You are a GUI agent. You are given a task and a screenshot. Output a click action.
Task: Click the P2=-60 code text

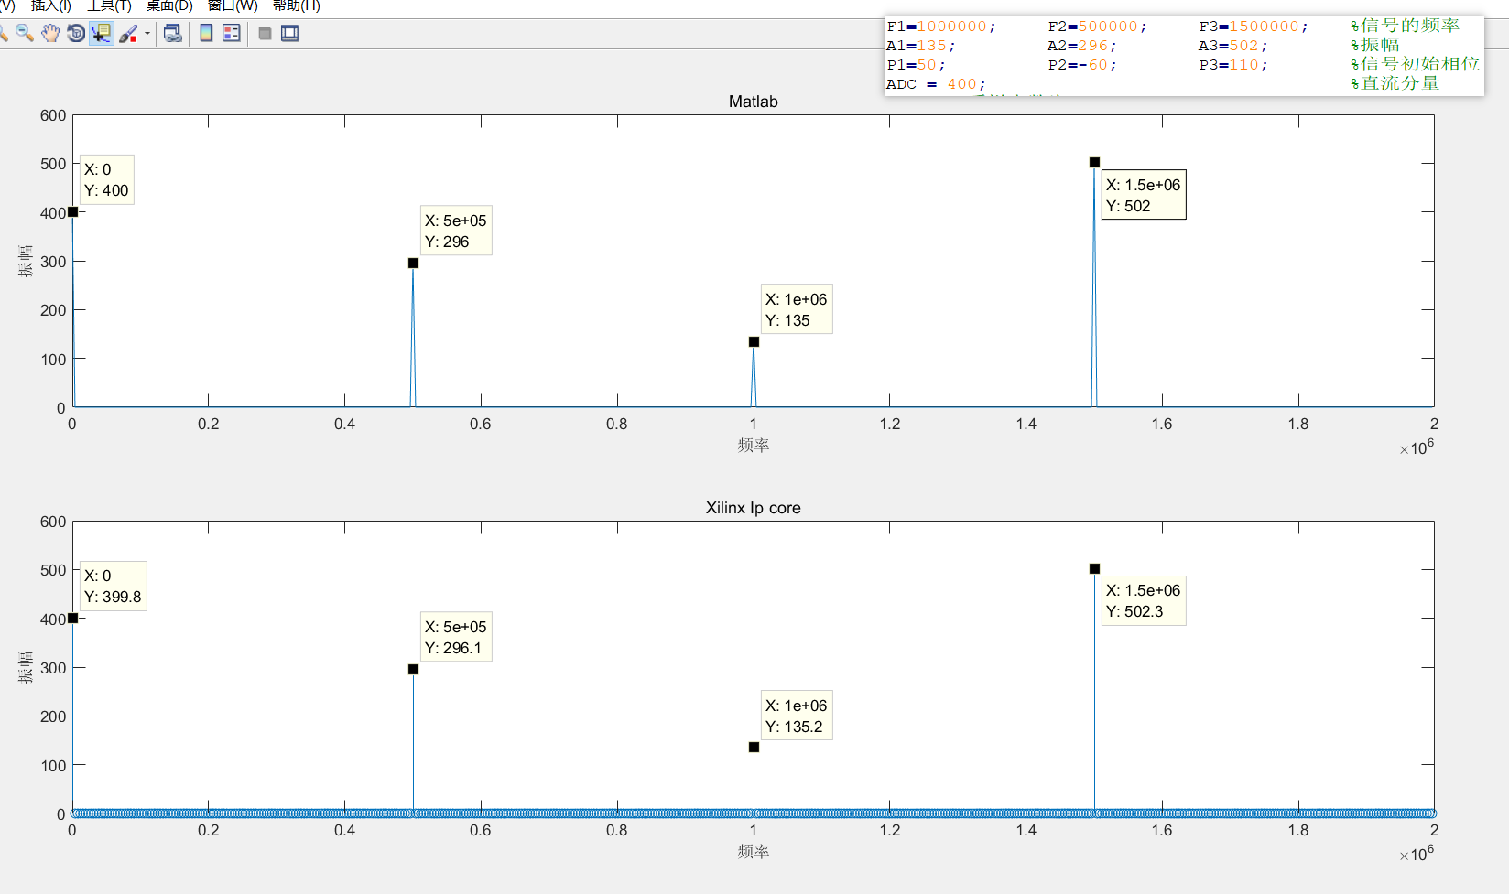[x=1082, y=65]
